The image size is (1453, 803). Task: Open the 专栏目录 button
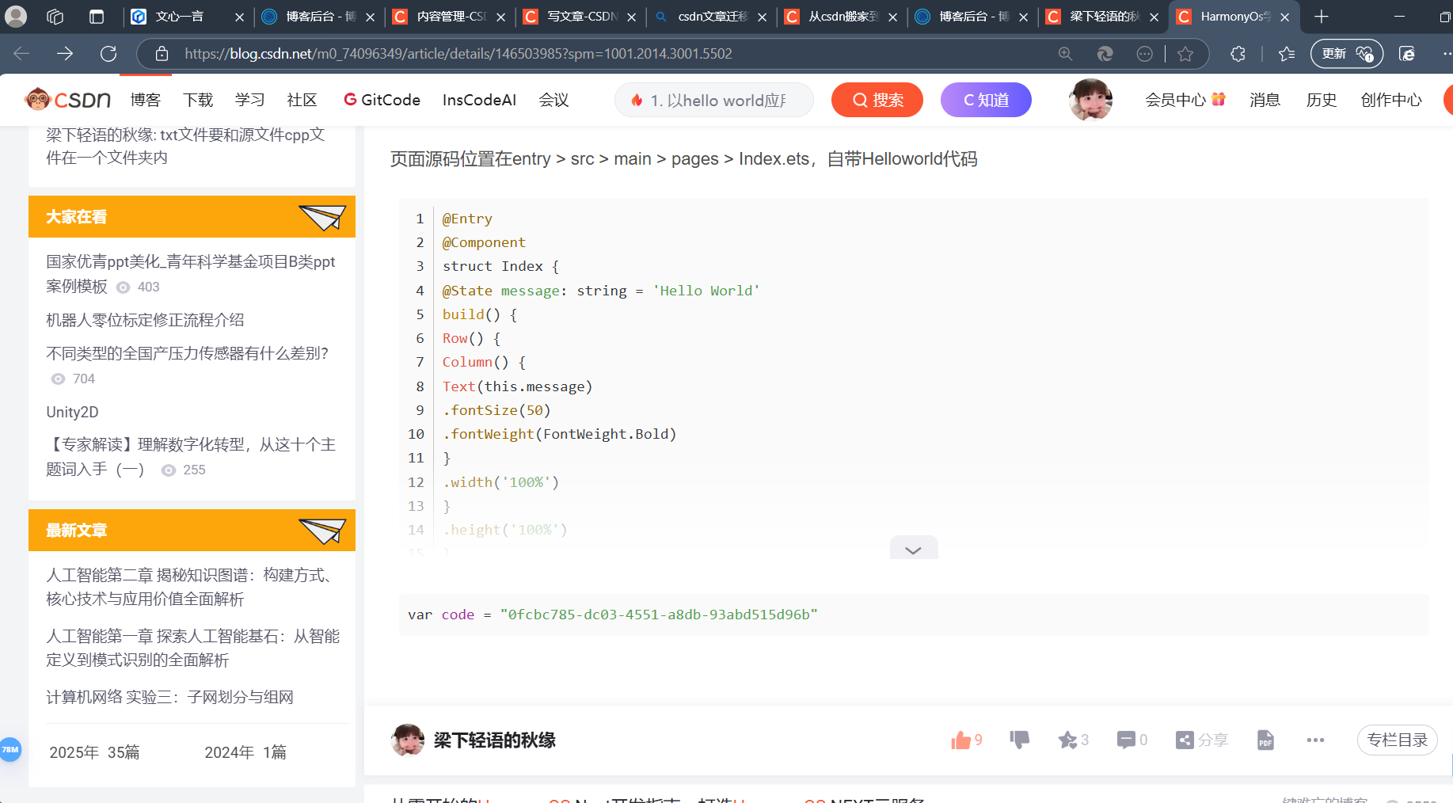coord(1397,740)
